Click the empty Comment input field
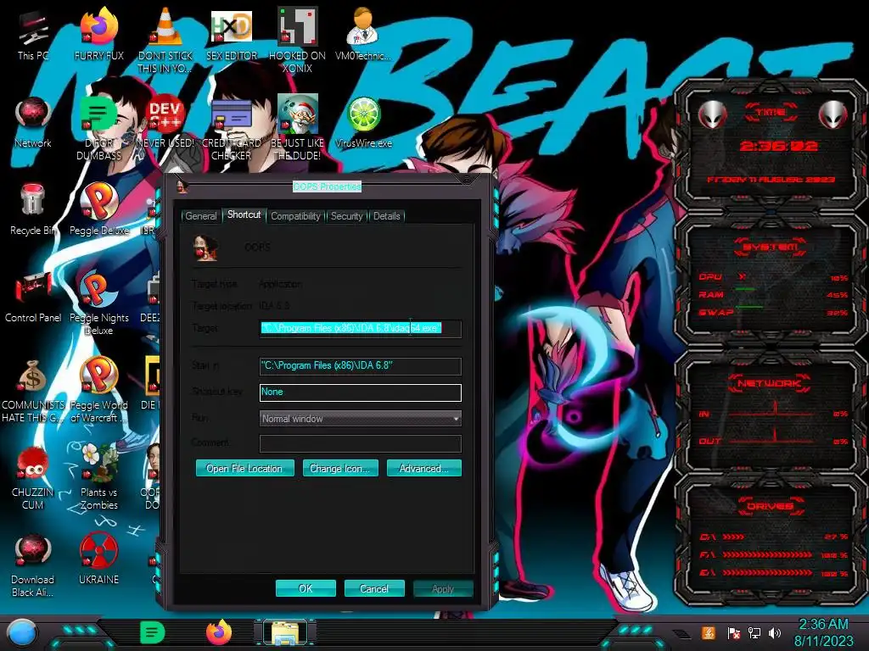The height and width of the screenshot is (651, 869). pos(360,443)
